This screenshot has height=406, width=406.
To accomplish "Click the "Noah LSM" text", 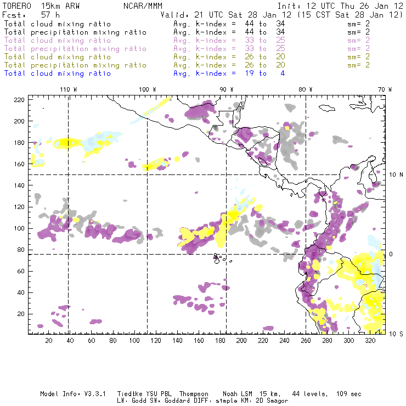I will 238,394.
